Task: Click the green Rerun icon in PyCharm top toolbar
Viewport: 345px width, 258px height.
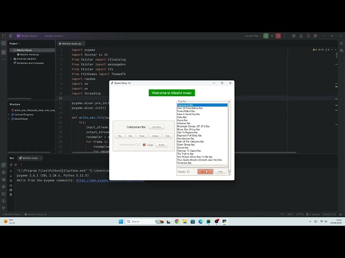Action: (x=266, y=36)
